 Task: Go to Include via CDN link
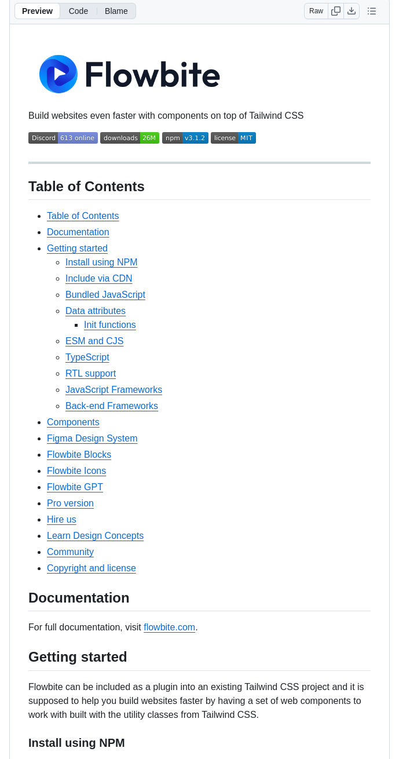click(x=99, y=278)
